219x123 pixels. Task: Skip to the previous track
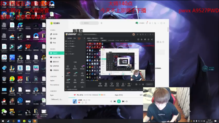115,101
